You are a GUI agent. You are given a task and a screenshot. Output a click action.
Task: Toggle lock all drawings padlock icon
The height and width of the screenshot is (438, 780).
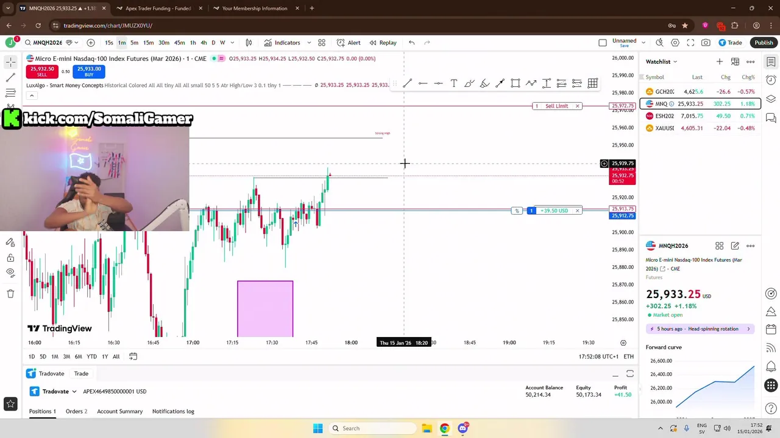coord(10,258)
